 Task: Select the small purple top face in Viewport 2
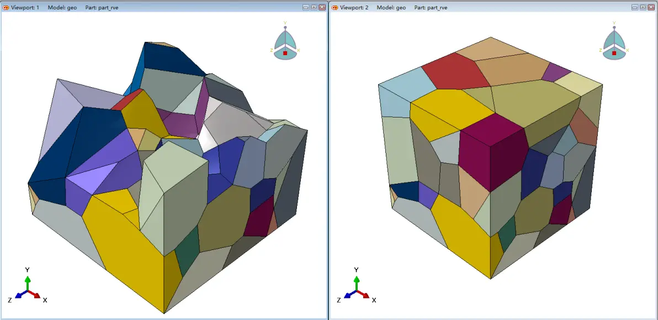(556, 72)
